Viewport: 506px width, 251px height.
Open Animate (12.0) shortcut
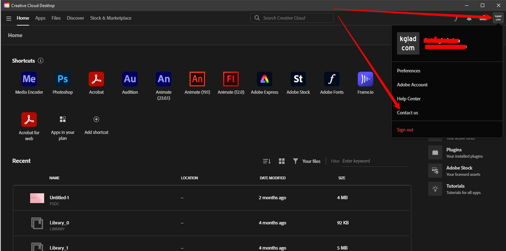231,79
